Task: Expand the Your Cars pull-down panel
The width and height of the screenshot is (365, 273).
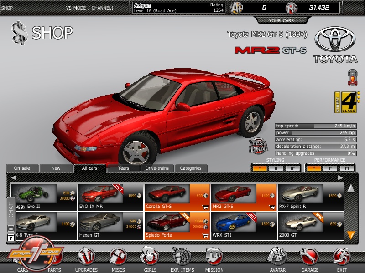Action: click(282, 20)
